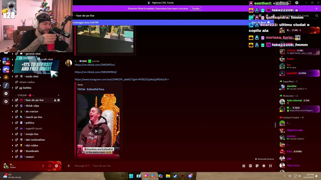Click Mark As Read
Viewport: 321px width, 180px height.
(261, 22)
